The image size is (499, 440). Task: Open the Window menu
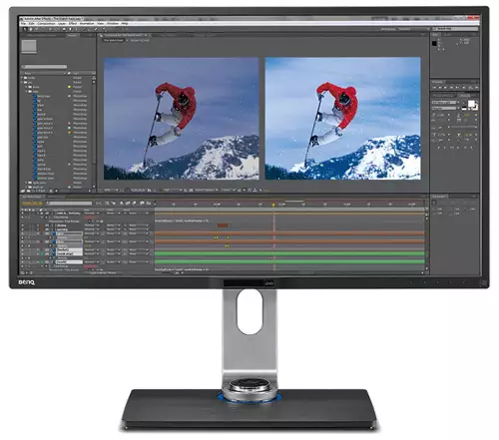click(x=113, y=24)
